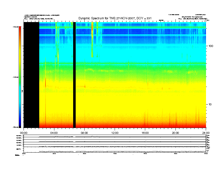Image resolution: width=222 pixels, height=171 pixels.
Task: Click the -145.00 colorbar label
Action: point(15,77)
